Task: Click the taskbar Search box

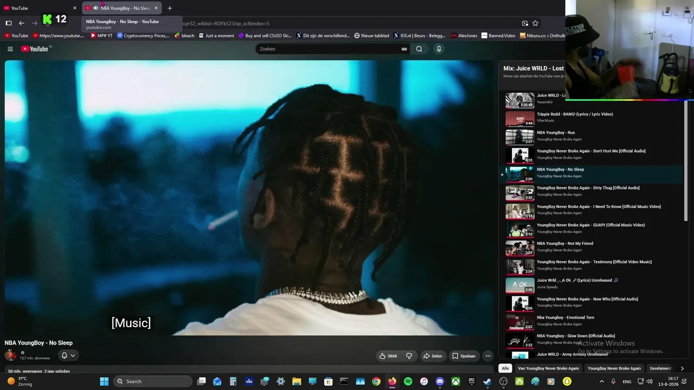Action: tap(153, 381)
